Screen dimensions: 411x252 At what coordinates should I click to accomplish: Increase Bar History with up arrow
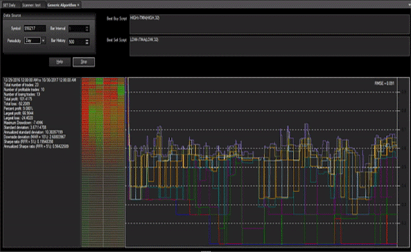(x=87, y=40)
